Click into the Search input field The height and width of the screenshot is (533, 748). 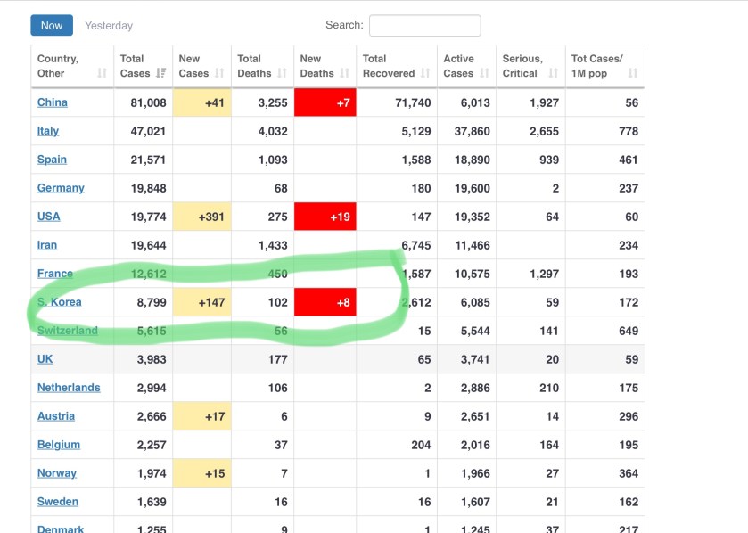(424, 26)
